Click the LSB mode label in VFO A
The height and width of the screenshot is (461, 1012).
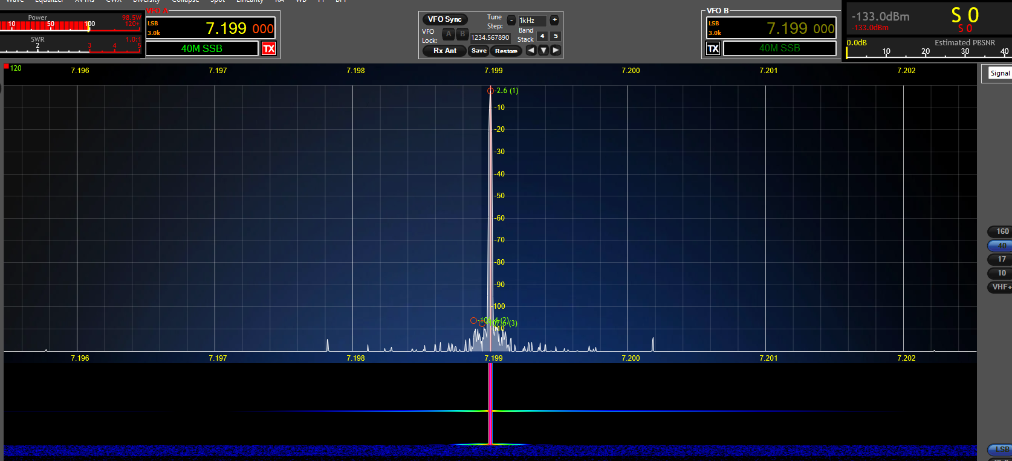(153, 24)
